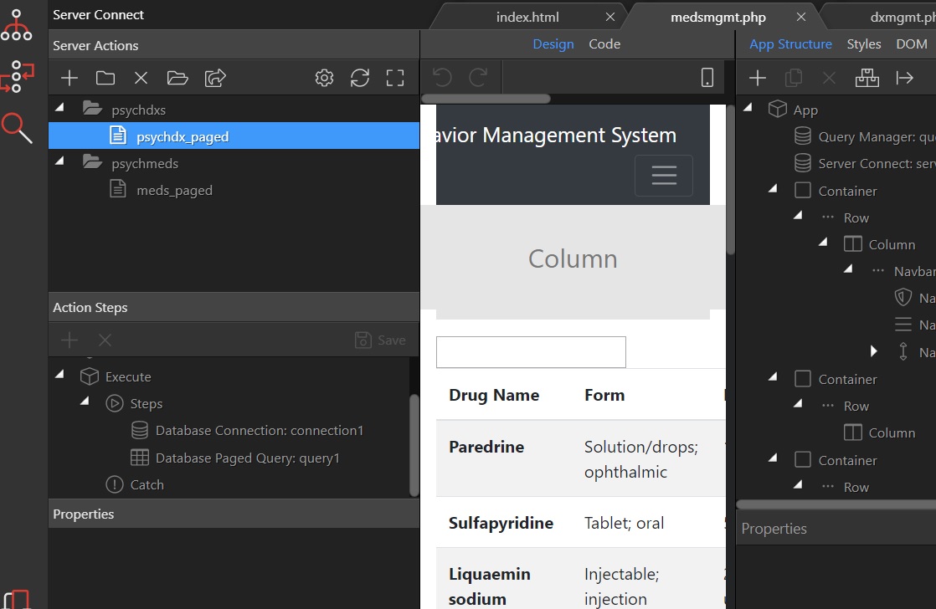Toggle the navbar hamburger menu
This screenshot has height=609, width=936.
[x=664, y=176]
